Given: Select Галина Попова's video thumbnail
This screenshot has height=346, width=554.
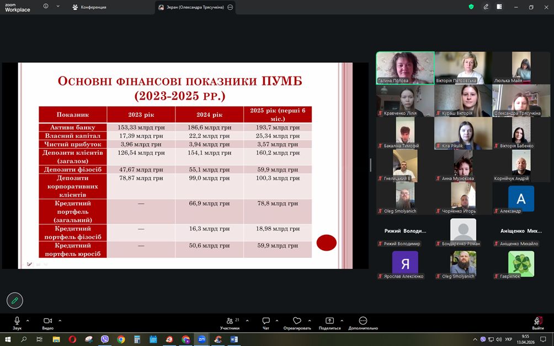Looking at the screenshot, I should coord(405,68).
